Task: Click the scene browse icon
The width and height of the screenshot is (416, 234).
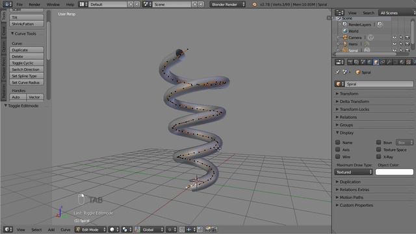Action: tap(147, 5)
